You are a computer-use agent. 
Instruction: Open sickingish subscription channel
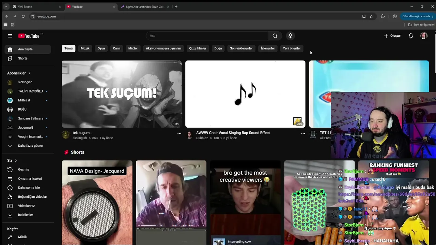click(28, 82)
